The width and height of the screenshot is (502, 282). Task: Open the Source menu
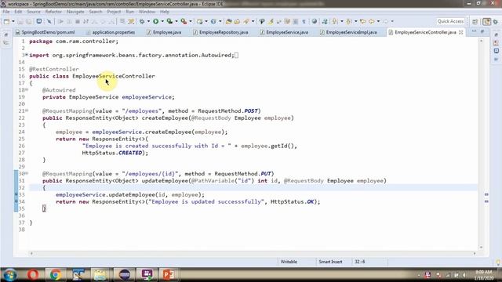pyautogui.click(x=34, y=12)
